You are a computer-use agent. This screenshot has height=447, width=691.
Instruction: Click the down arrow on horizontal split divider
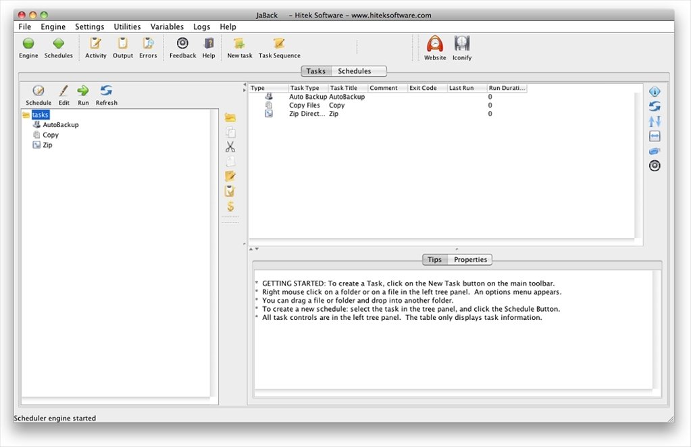click(x=257, y=249)
